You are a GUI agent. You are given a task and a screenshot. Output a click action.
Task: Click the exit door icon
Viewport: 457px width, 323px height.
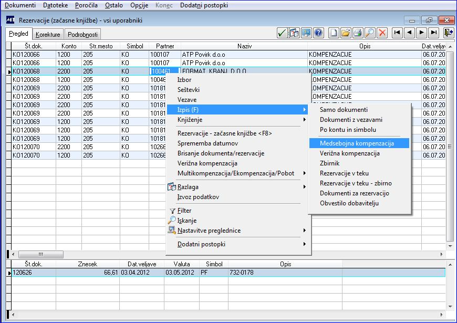coord(448,33)
